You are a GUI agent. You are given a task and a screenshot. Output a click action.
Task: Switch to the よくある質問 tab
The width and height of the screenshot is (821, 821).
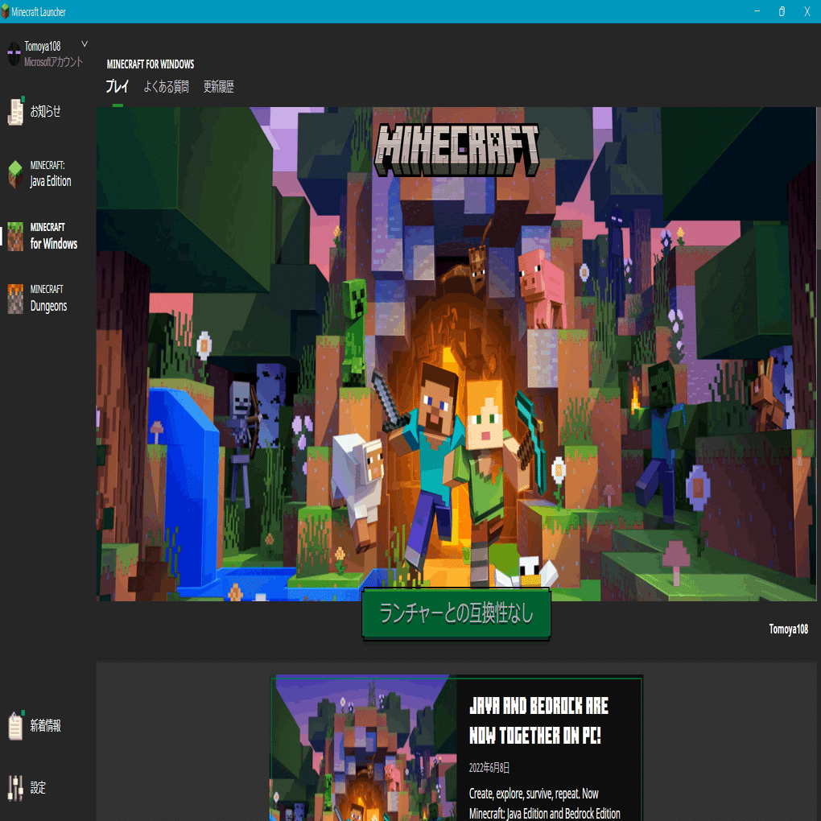(x=166, y=86)
